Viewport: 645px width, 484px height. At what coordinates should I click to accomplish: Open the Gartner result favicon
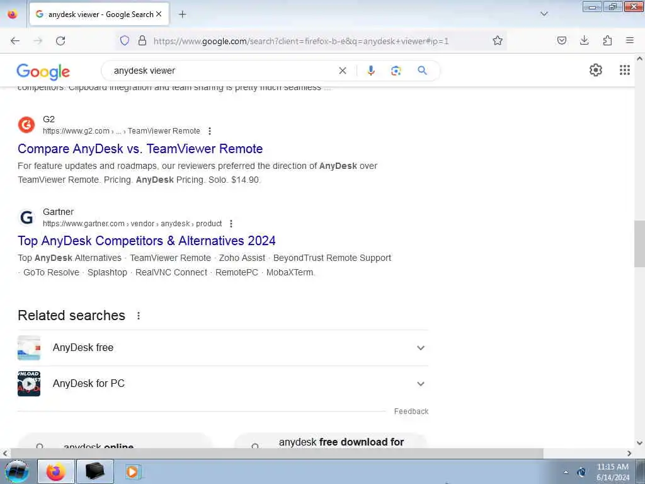[x=26, y=217]
